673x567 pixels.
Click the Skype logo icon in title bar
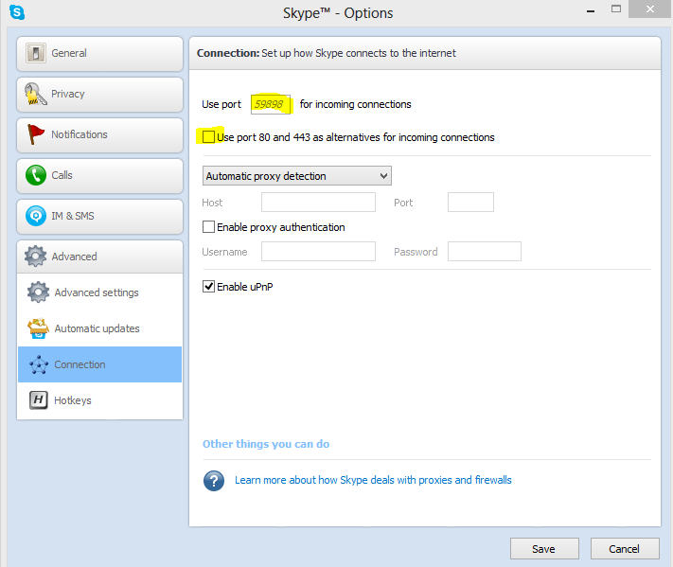click(17, 12)
